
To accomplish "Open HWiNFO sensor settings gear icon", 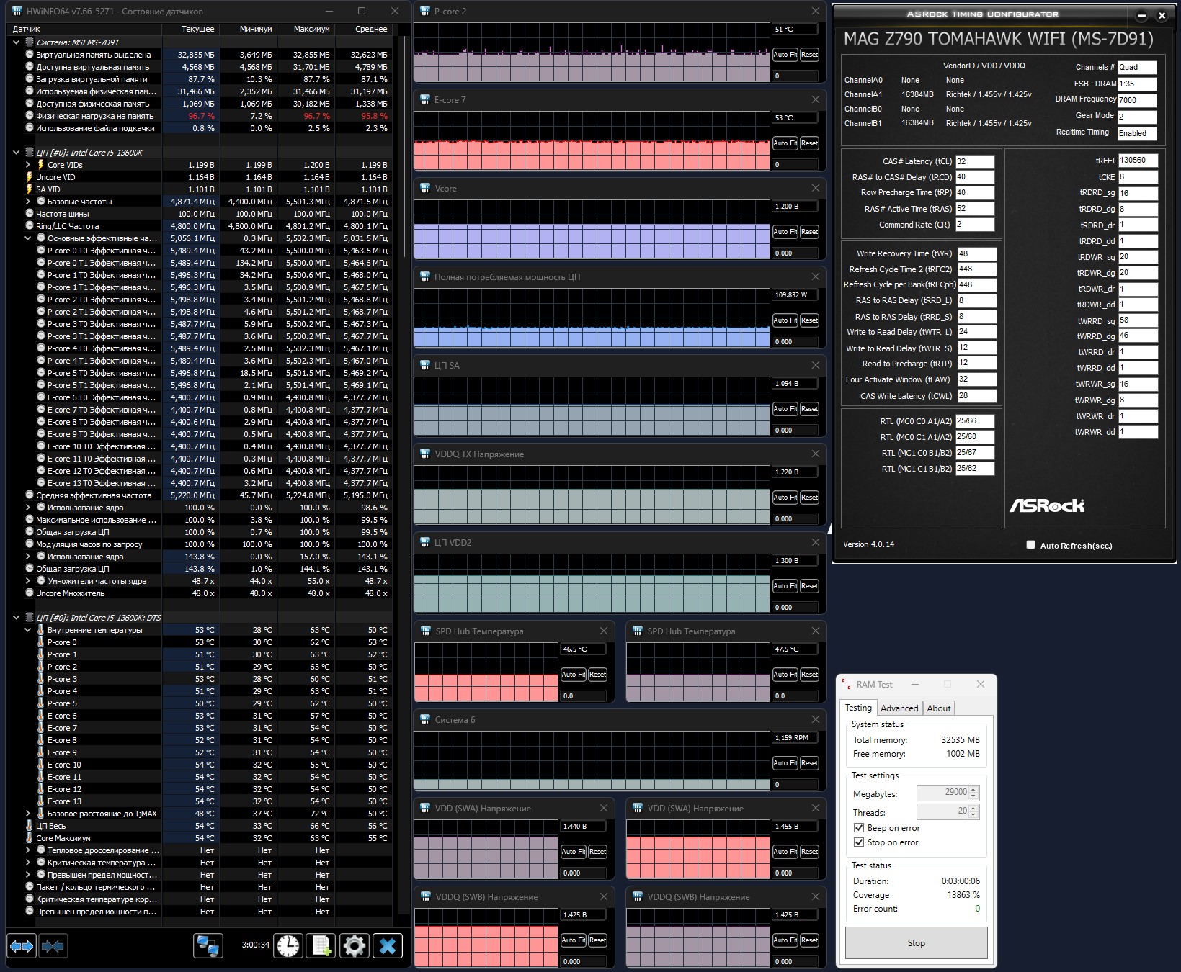I will pos(355,945).
